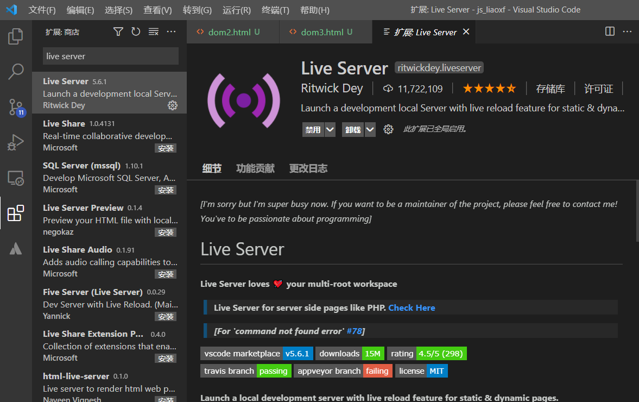Open the 选择(S) menu

coord(118,10)
